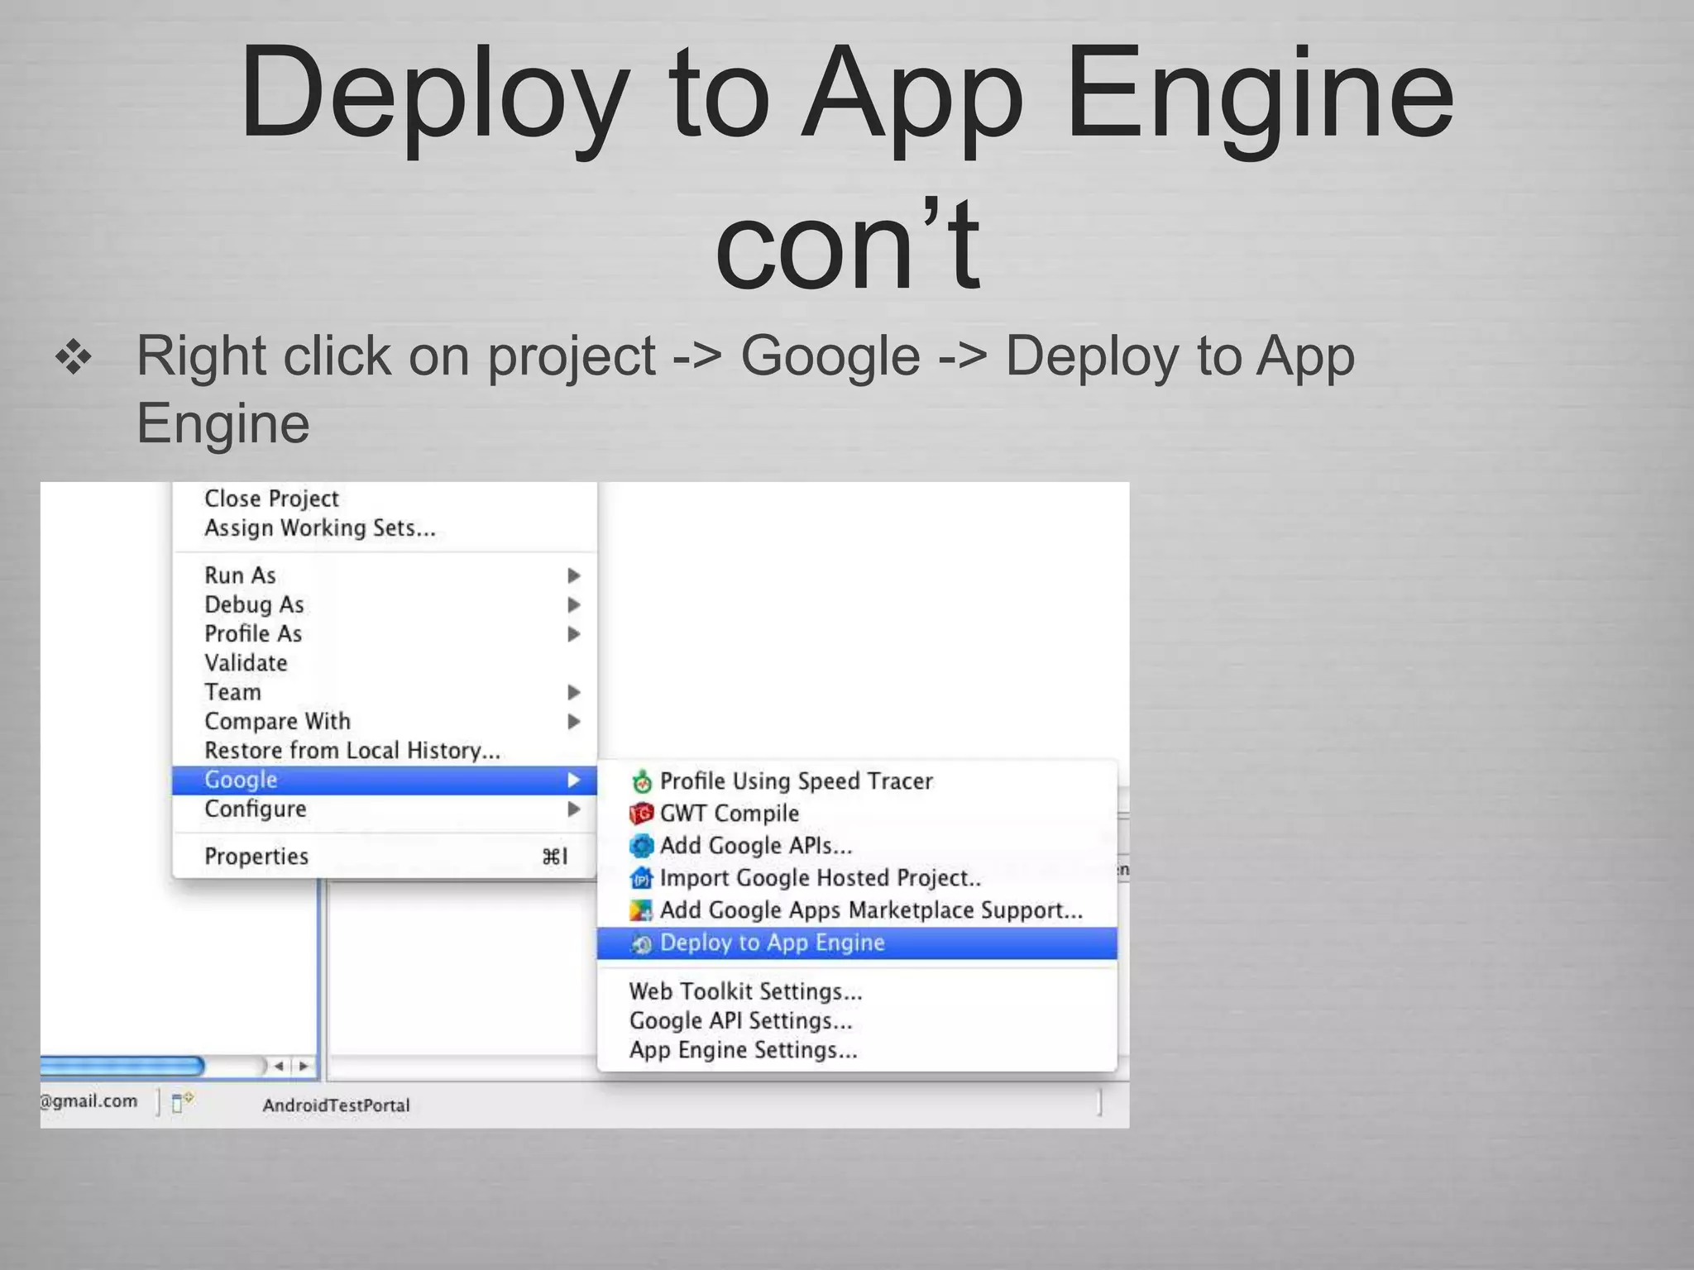Image resolution: width=1694 pixels, height=1270 pixels.
Task: Open the Compare With menu entry
Action: [x=385, y=722]
